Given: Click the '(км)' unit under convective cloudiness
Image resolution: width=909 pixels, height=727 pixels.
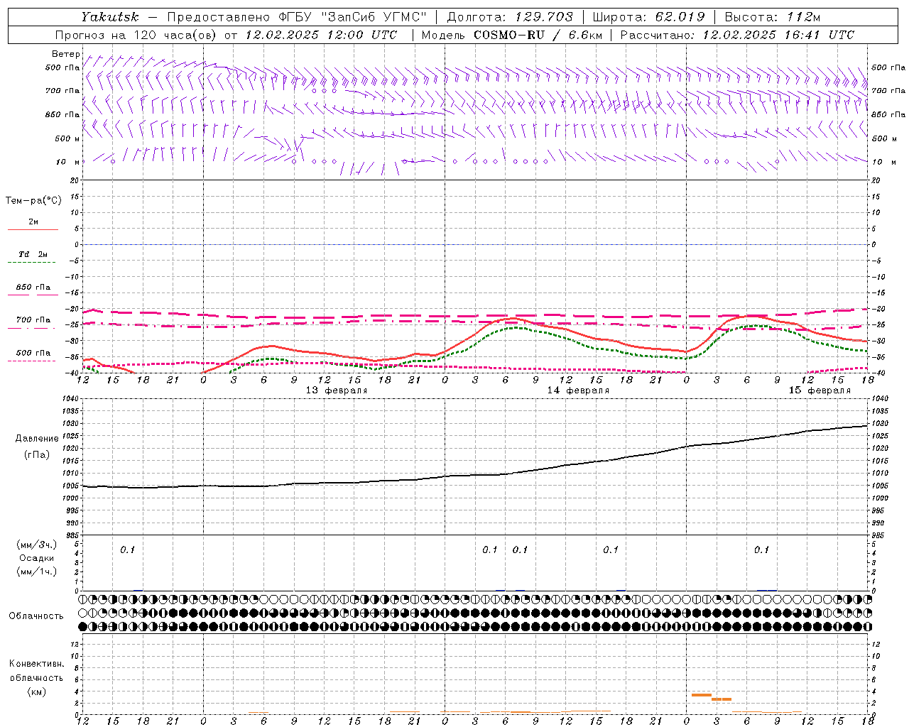Looking at the screenshot, I should tap(37, 692).
